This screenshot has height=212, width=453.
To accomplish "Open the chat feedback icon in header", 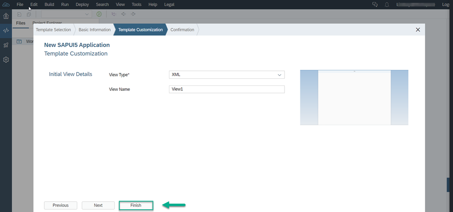I will coord(375,5).
